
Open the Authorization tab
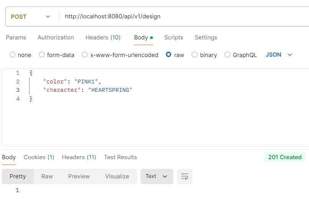coord(56,38)
